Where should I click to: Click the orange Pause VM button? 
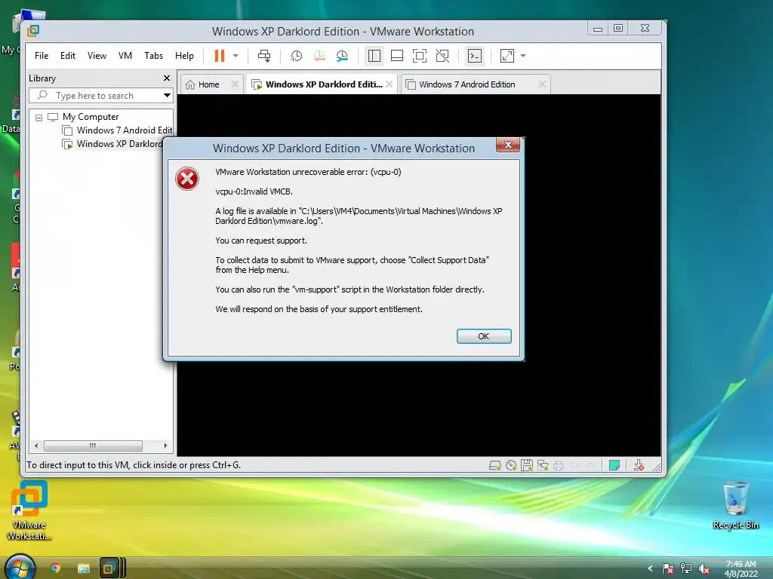coord(220,56)
